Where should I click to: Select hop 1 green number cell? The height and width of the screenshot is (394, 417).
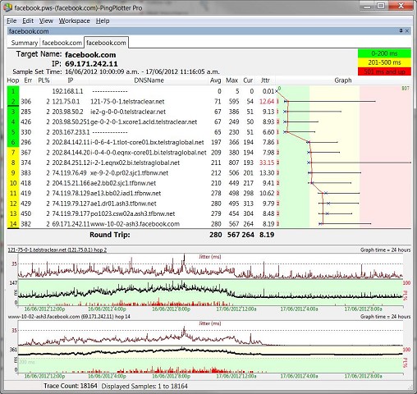tap(13, 91)
